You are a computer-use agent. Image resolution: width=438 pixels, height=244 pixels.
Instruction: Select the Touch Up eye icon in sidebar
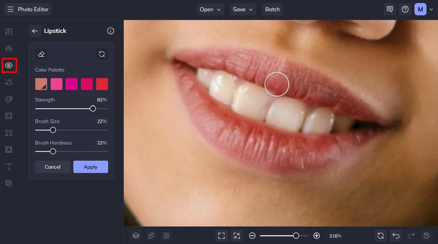tap(9, 66)
